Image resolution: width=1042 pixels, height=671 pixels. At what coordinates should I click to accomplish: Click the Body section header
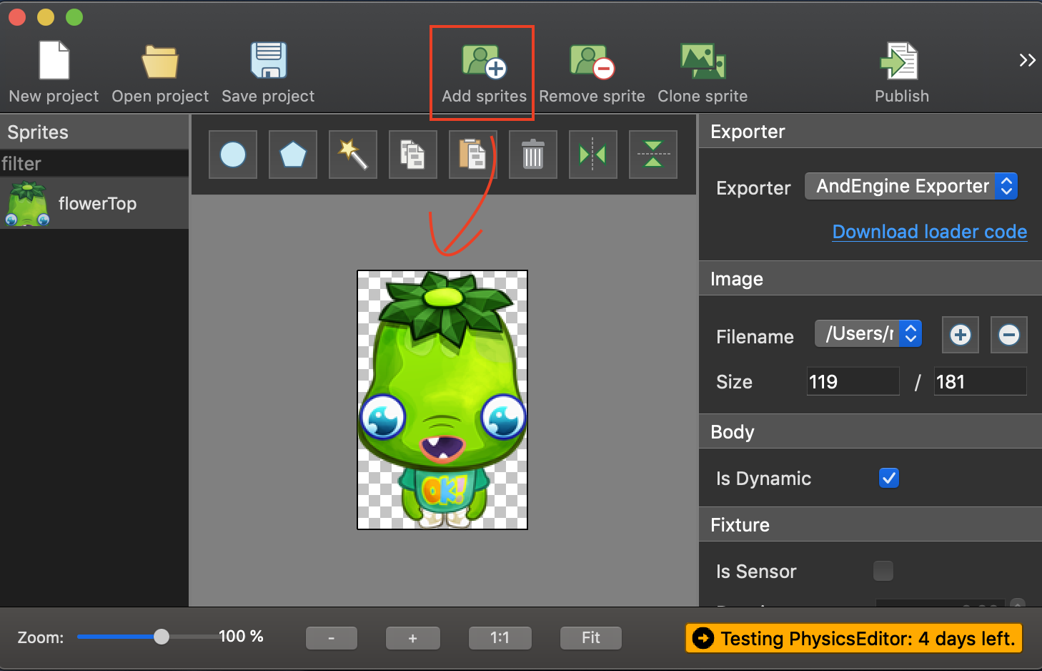tap(870, 431)
